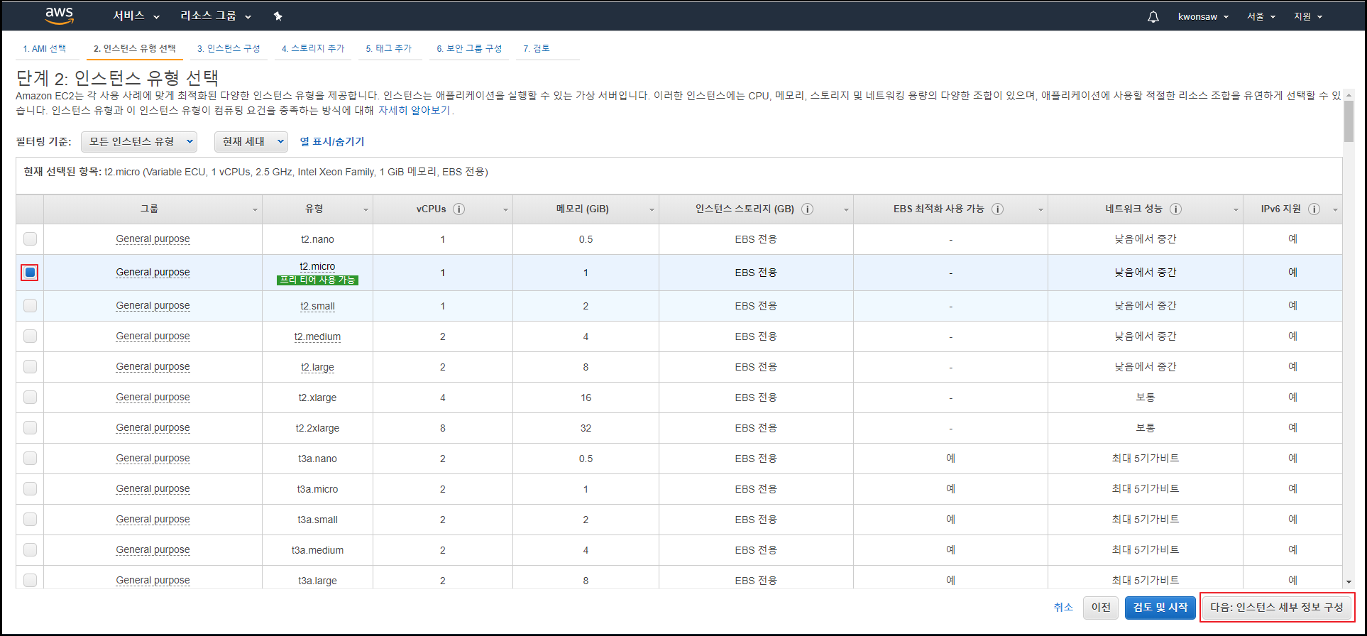This screenshot has width=1367, height=636.
Task: Click the AWS logo home icon
Action: (x=59, y=16)
